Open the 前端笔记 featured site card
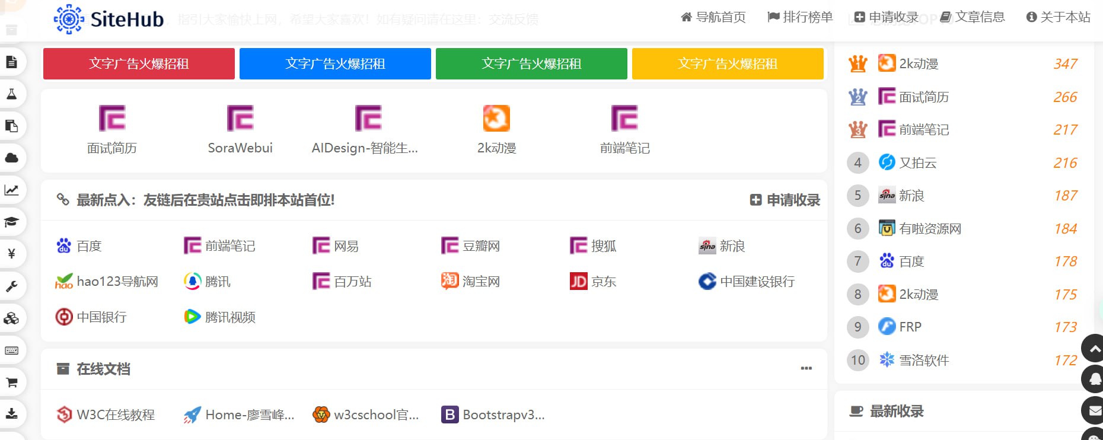1103x440 pixels. [624, 130]
